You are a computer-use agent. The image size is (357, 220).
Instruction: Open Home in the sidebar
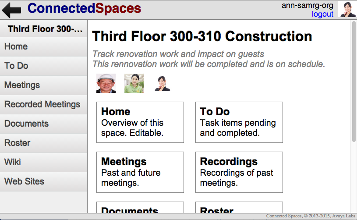point(43,47)
